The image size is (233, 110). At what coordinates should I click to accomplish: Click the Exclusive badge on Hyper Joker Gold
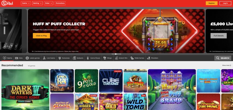(x=118, y=96)
